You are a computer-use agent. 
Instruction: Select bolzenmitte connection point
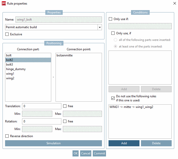[64, 55]
